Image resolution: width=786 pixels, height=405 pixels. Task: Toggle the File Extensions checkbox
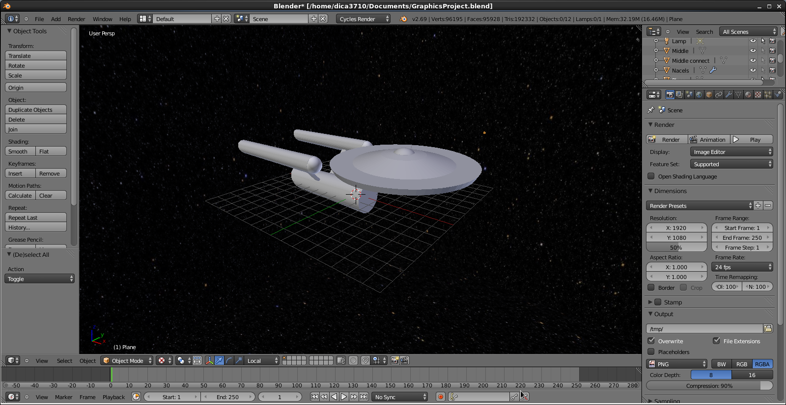point(716,341)
